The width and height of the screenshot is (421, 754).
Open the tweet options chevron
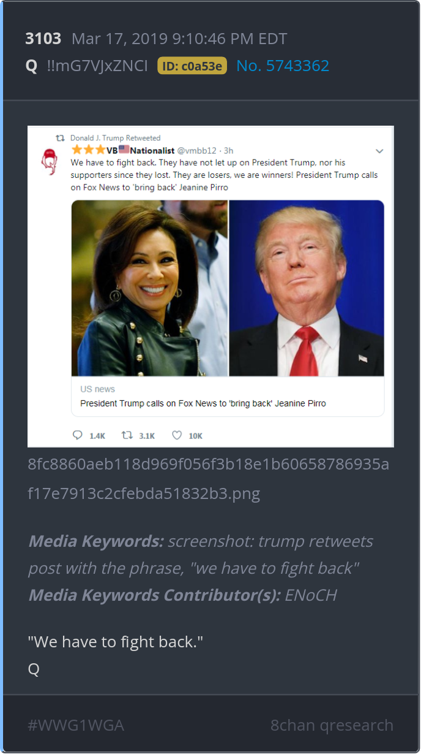(379, 151)
